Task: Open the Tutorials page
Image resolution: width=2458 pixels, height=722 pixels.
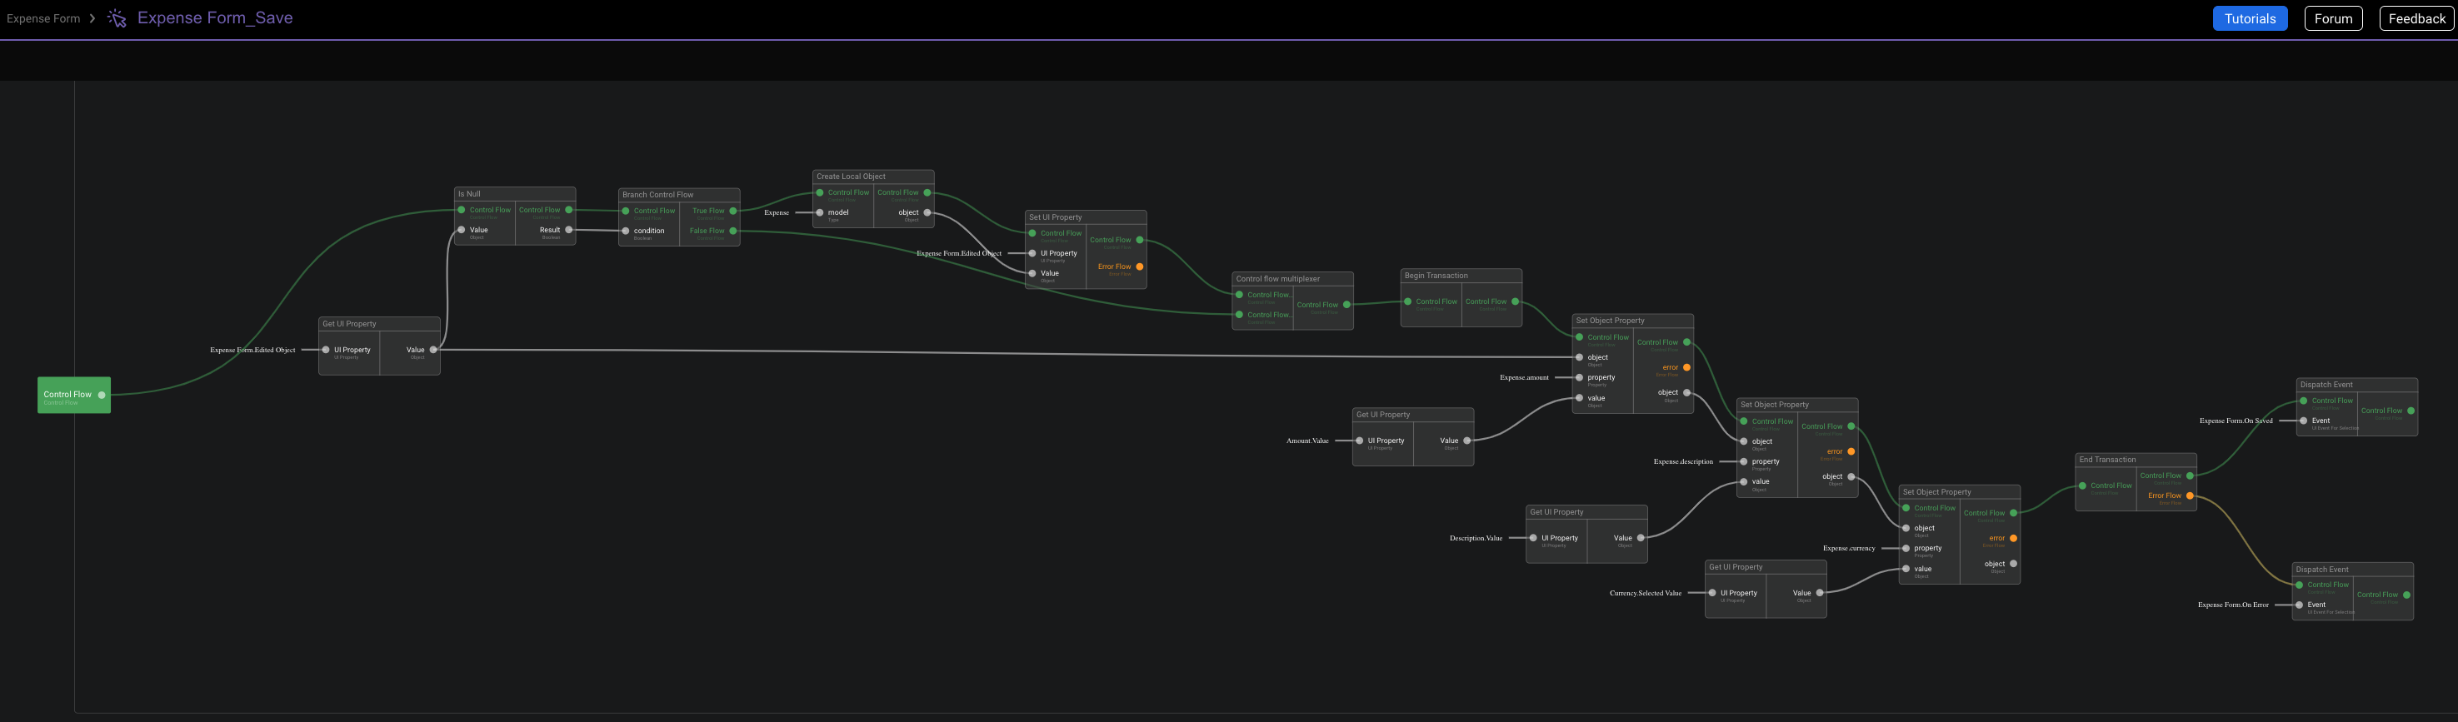Action: (2249, 18)
